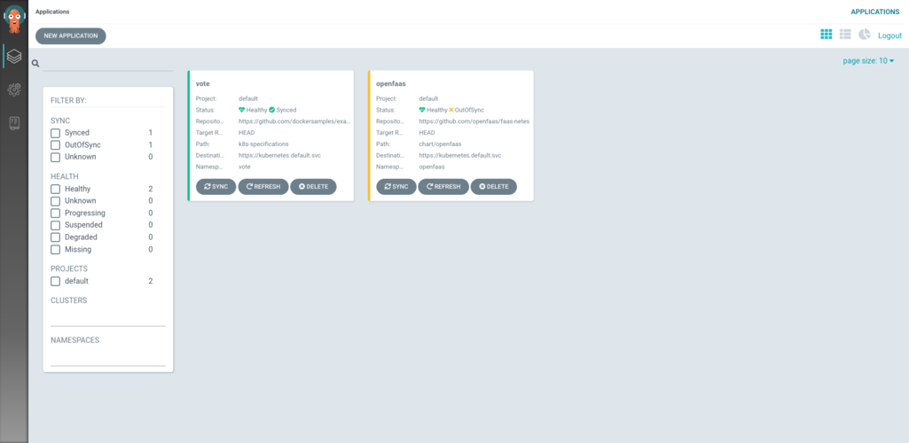
Task: Check the sync Unknown filter
Action: pos(56,157)
